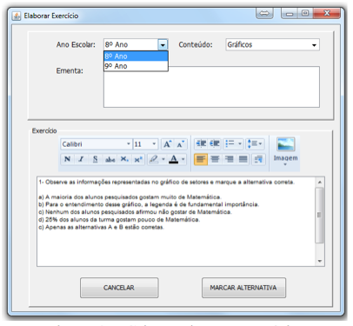Open the Calibri font dropdown
The image size is (353, 326).
pos(97,144)
